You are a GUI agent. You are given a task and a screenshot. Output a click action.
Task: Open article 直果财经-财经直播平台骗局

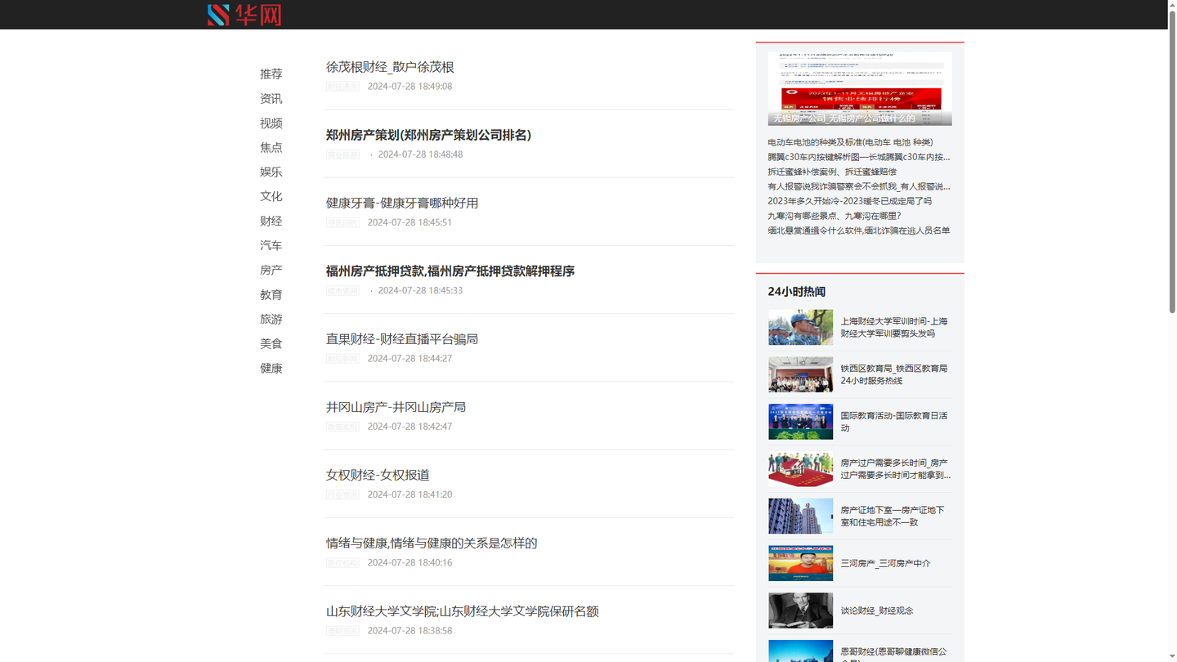[402, 338]
